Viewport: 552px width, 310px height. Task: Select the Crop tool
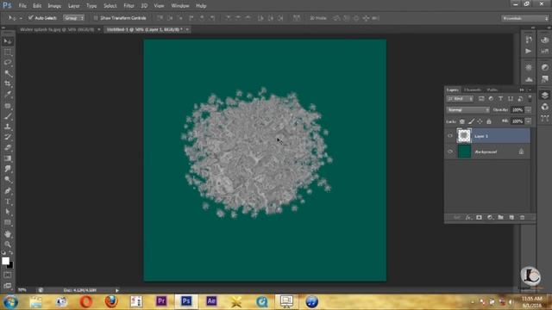coord(8,84)
